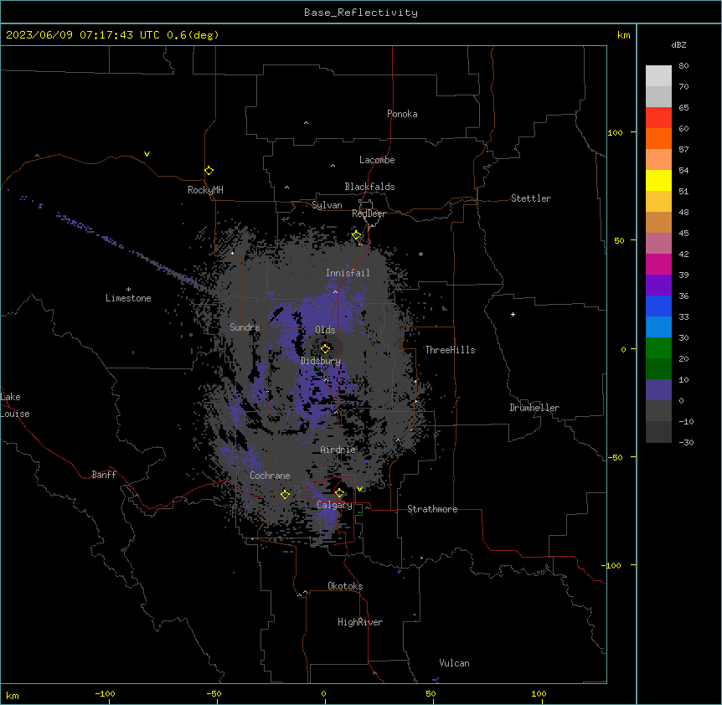Click the RedDeer city label
The image size is (722, 705).
(369, 214)
